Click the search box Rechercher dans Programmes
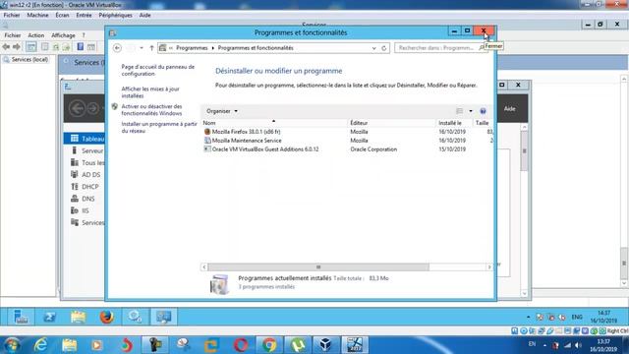 pos(439,48)
